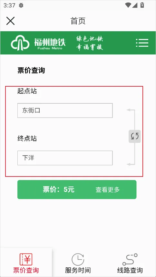Image resolution: width=156 pixels, height=277 pixels.
Task: Tap the 首页 page title
Action: [78, 21]
